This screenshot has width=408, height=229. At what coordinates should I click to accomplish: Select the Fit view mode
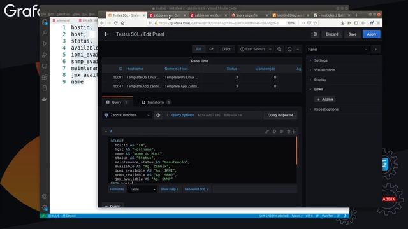211,49
